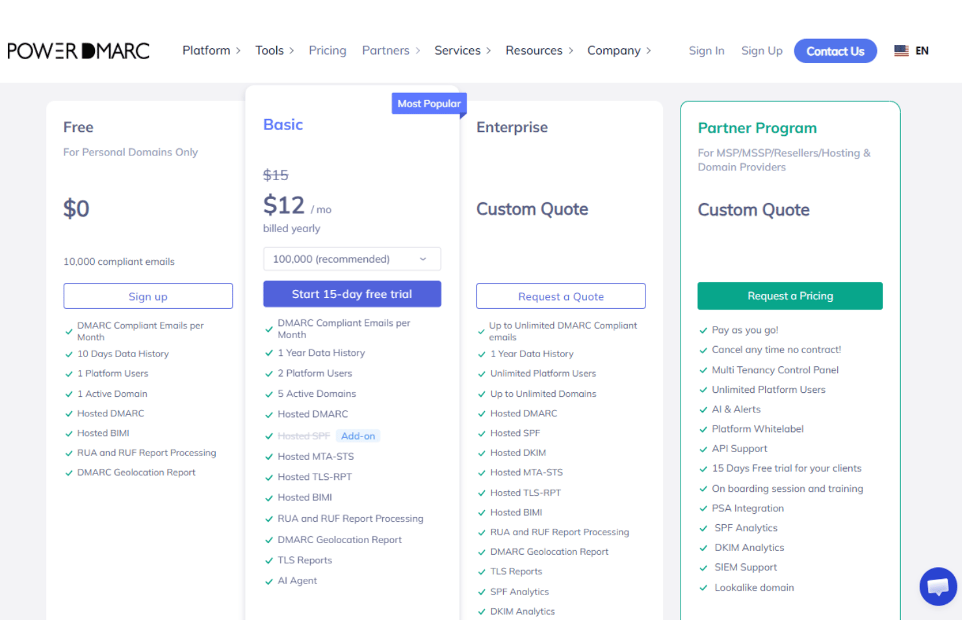962x642 pixels.
Task: Expand the Services menu
Action: pos(463,50)
